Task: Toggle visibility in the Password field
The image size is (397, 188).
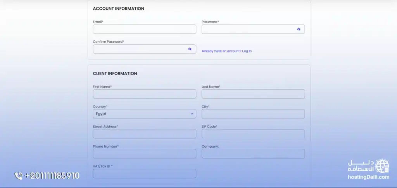Action: click(x=299, y=29)
